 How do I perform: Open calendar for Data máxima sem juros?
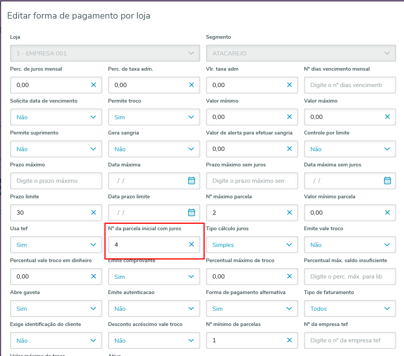(x=387, y=181)
